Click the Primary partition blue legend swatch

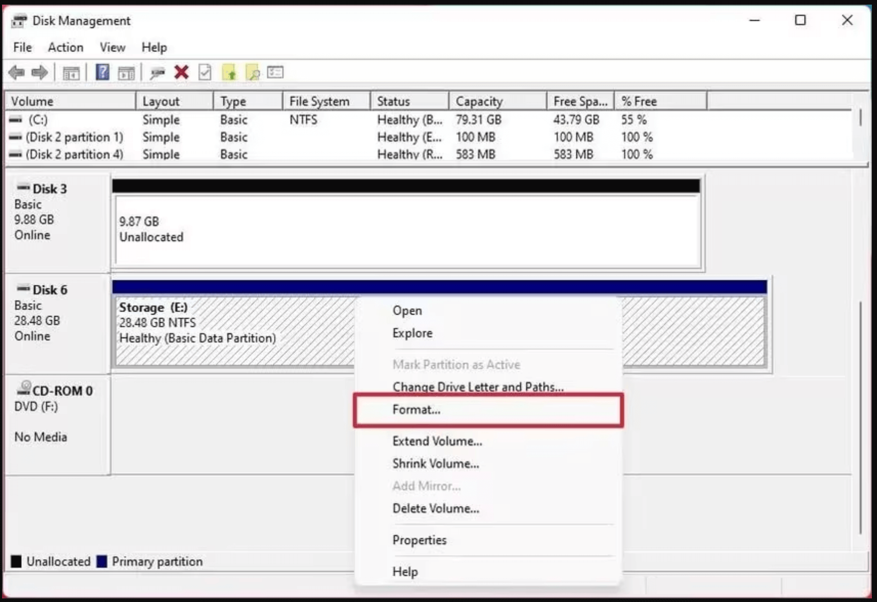point(102,561)
